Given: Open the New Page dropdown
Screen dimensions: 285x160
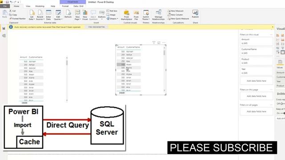Looking at the screenshot, I should point(77,15).
